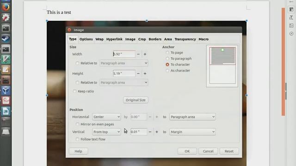
Task: Click the document vertical scrollbar
Action: (x=284, y=62)
